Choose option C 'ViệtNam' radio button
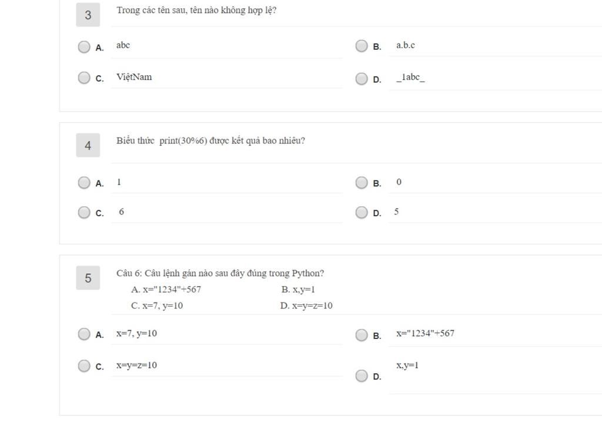This screenshot has width=602, height=426. coord(84,78)
